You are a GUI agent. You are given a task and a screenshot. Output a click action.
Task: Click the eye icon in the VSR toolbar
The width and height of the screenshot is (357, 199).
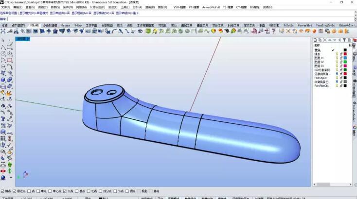click(140, 31)
